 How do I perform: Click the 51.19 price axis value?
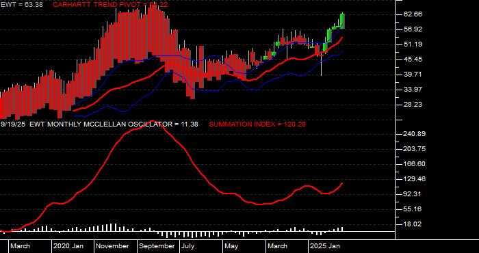[413, 44]
